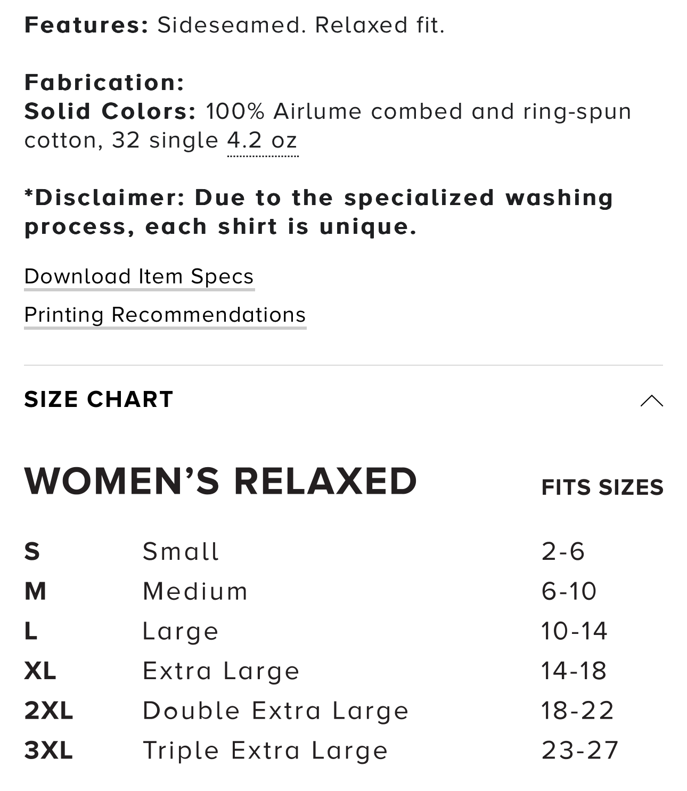Open the Download Item Specs link
Image resolution: width=687 pixels, height=791 pixels.
139,276
